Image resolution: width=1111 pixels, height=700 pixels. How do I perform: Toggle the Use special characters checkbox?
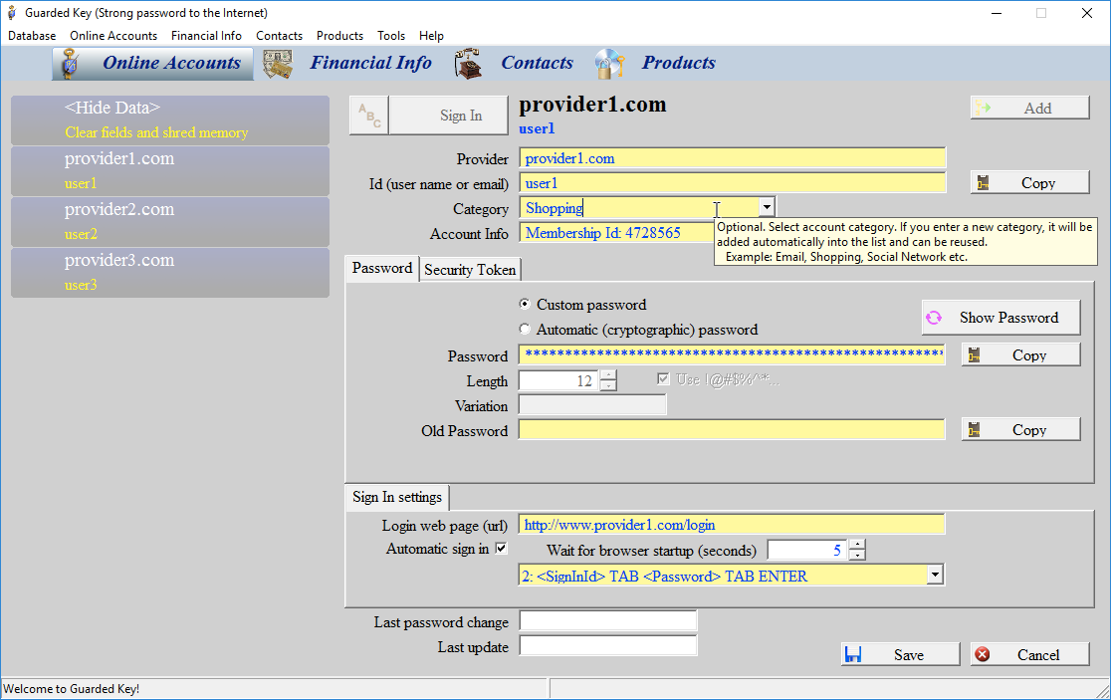[663, 379]
